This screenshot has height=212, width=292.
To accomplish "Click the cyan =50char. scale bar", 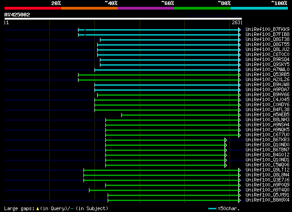I will pos(212,209).
